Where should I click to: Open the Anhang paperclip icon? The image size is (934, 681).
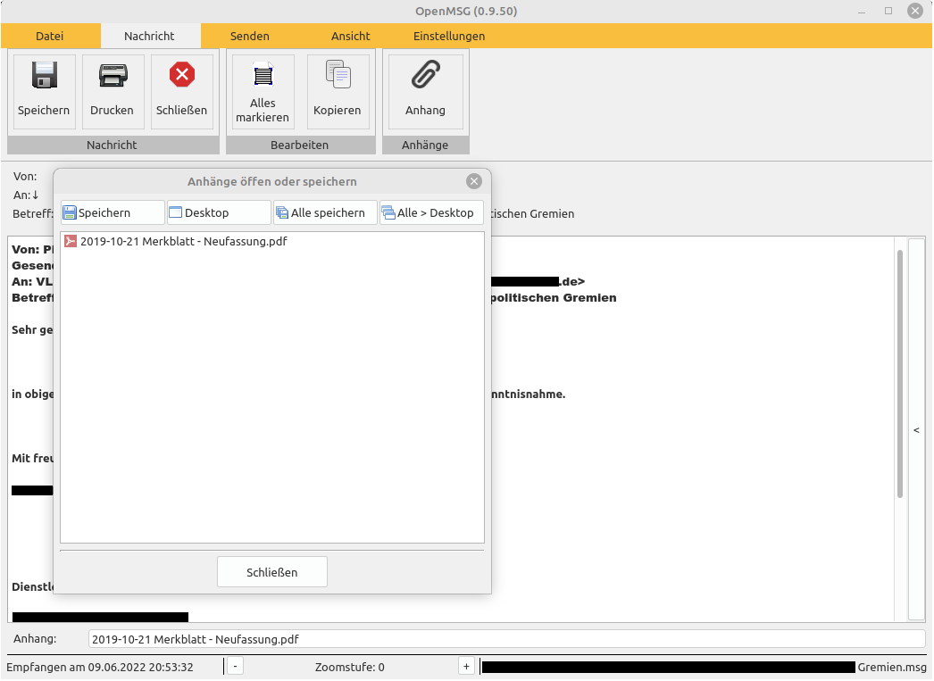coord(425,76)
